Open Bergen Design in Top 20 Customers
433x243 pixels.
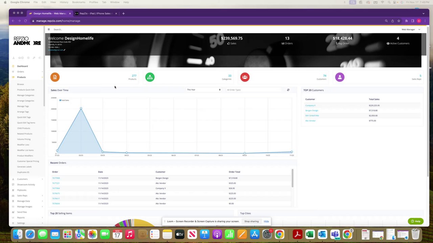pyautogui.click(x=312, y=111)
